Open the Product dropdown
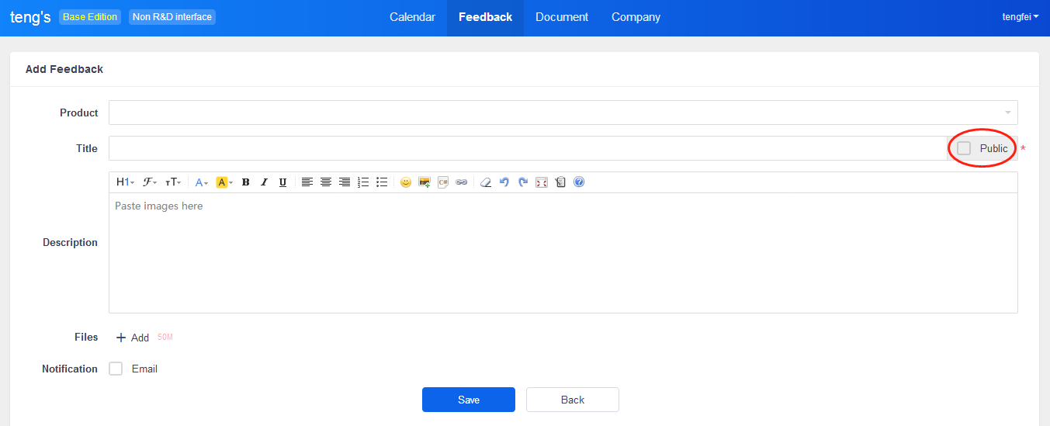Image resolution: width=1050 pixels, height=426 pixels. [563, 113]
